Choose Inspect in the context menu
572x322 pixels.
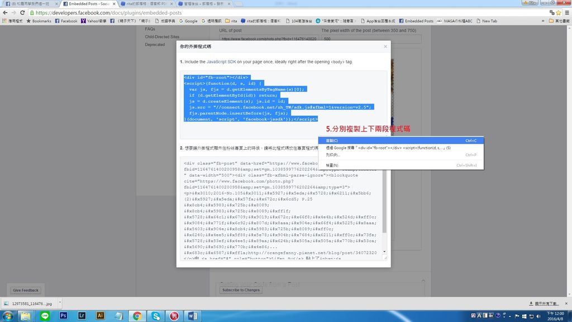pyautogui.click(x=401, y=165)
